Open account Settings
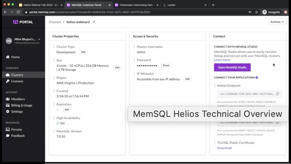The height and width of the screenshot is (164, 291). pos(17,112)
